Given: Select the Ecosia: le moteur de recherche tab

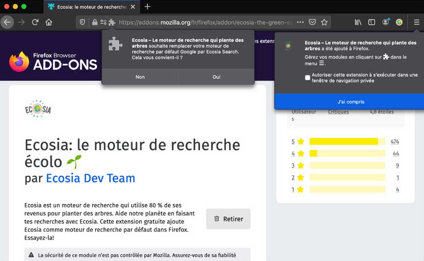Looking at the screenshot, I should pyautogui.click(x=92, y=7).
